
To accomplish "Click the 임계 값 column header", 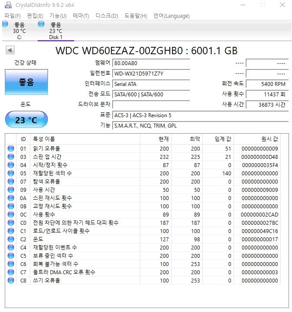I will pyautogui.click(x=218, y=139).
